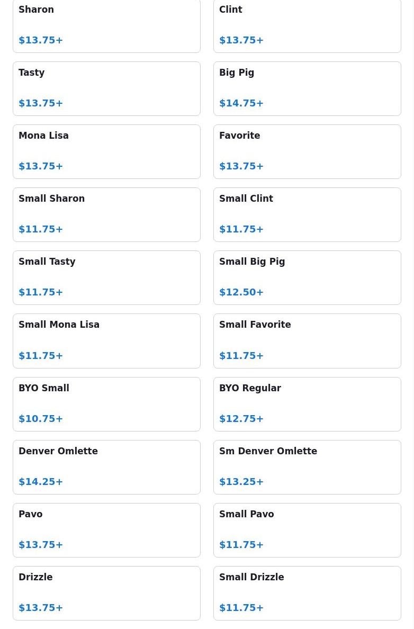Pick the Small Clint card
414x629 pixels.
tap(307, 214)
